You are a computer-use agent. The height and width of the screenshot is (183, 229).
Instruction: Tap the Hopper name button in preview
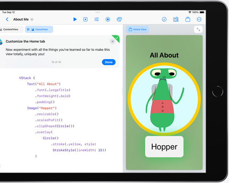164,147
